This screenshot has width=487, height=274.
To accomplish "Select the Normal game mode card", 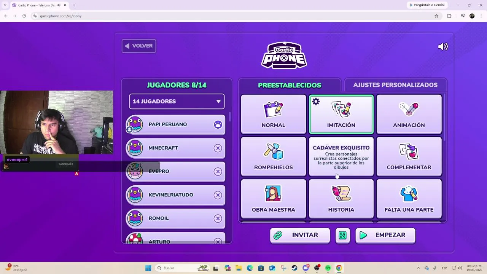I will coord(274,114).
